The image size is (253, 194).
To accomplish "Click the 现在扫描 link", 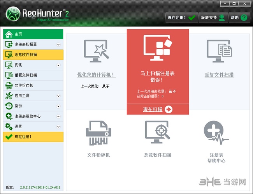I will (x=153, y=109).
